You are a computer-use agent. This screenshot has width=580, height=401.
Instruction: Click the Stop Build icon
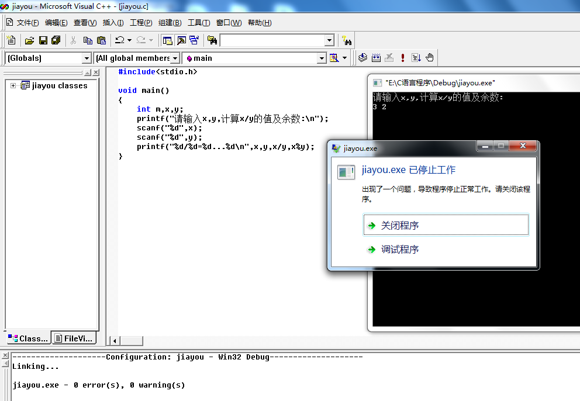[389, 58]
